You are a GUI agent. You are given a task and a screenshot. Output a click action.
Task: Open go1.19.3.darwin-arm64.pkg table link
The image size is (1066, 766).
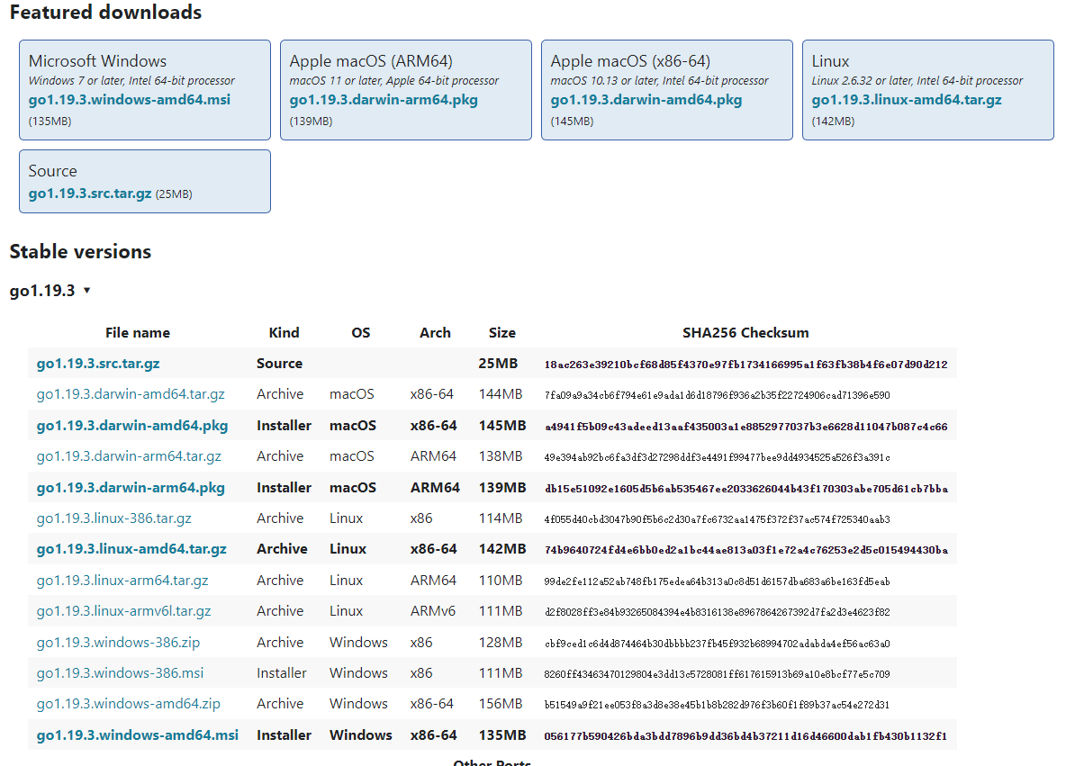131,487
